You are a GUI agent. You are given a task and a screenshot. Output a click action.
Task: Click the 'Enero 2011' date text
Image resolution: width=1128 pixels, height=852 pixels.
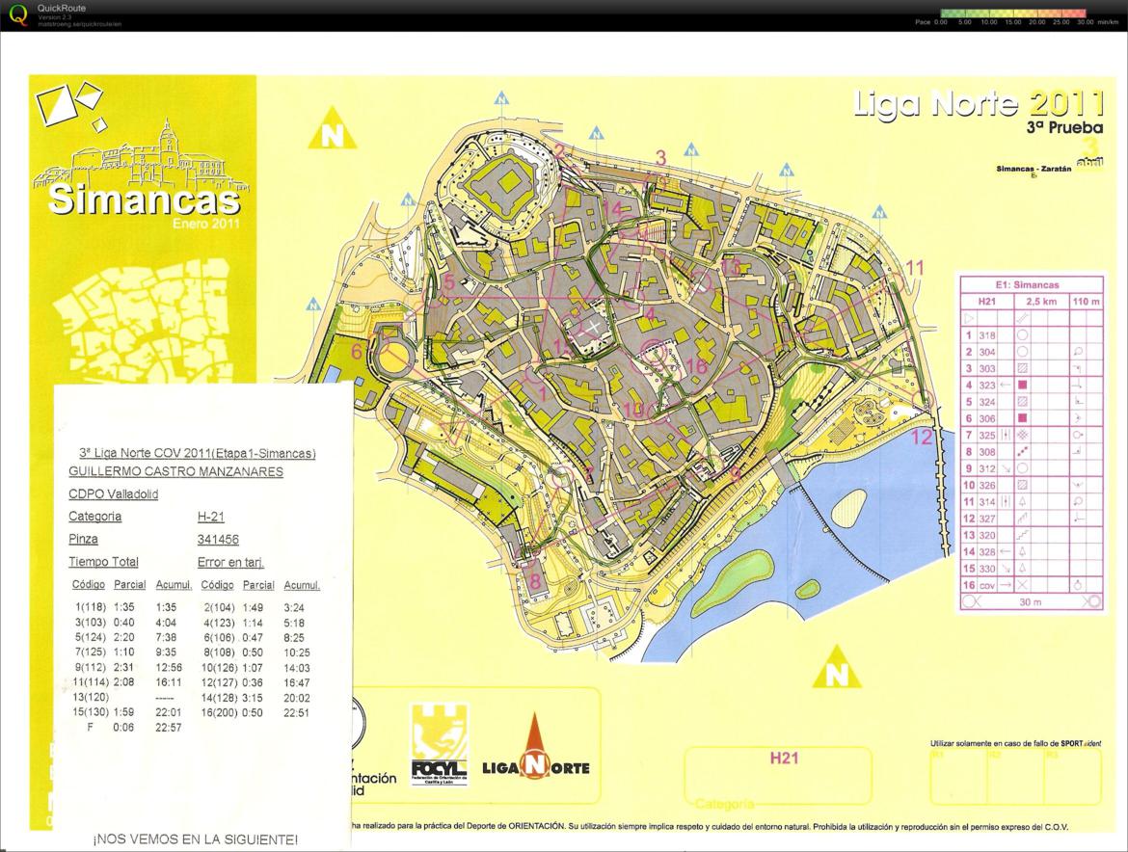[205, 224]
